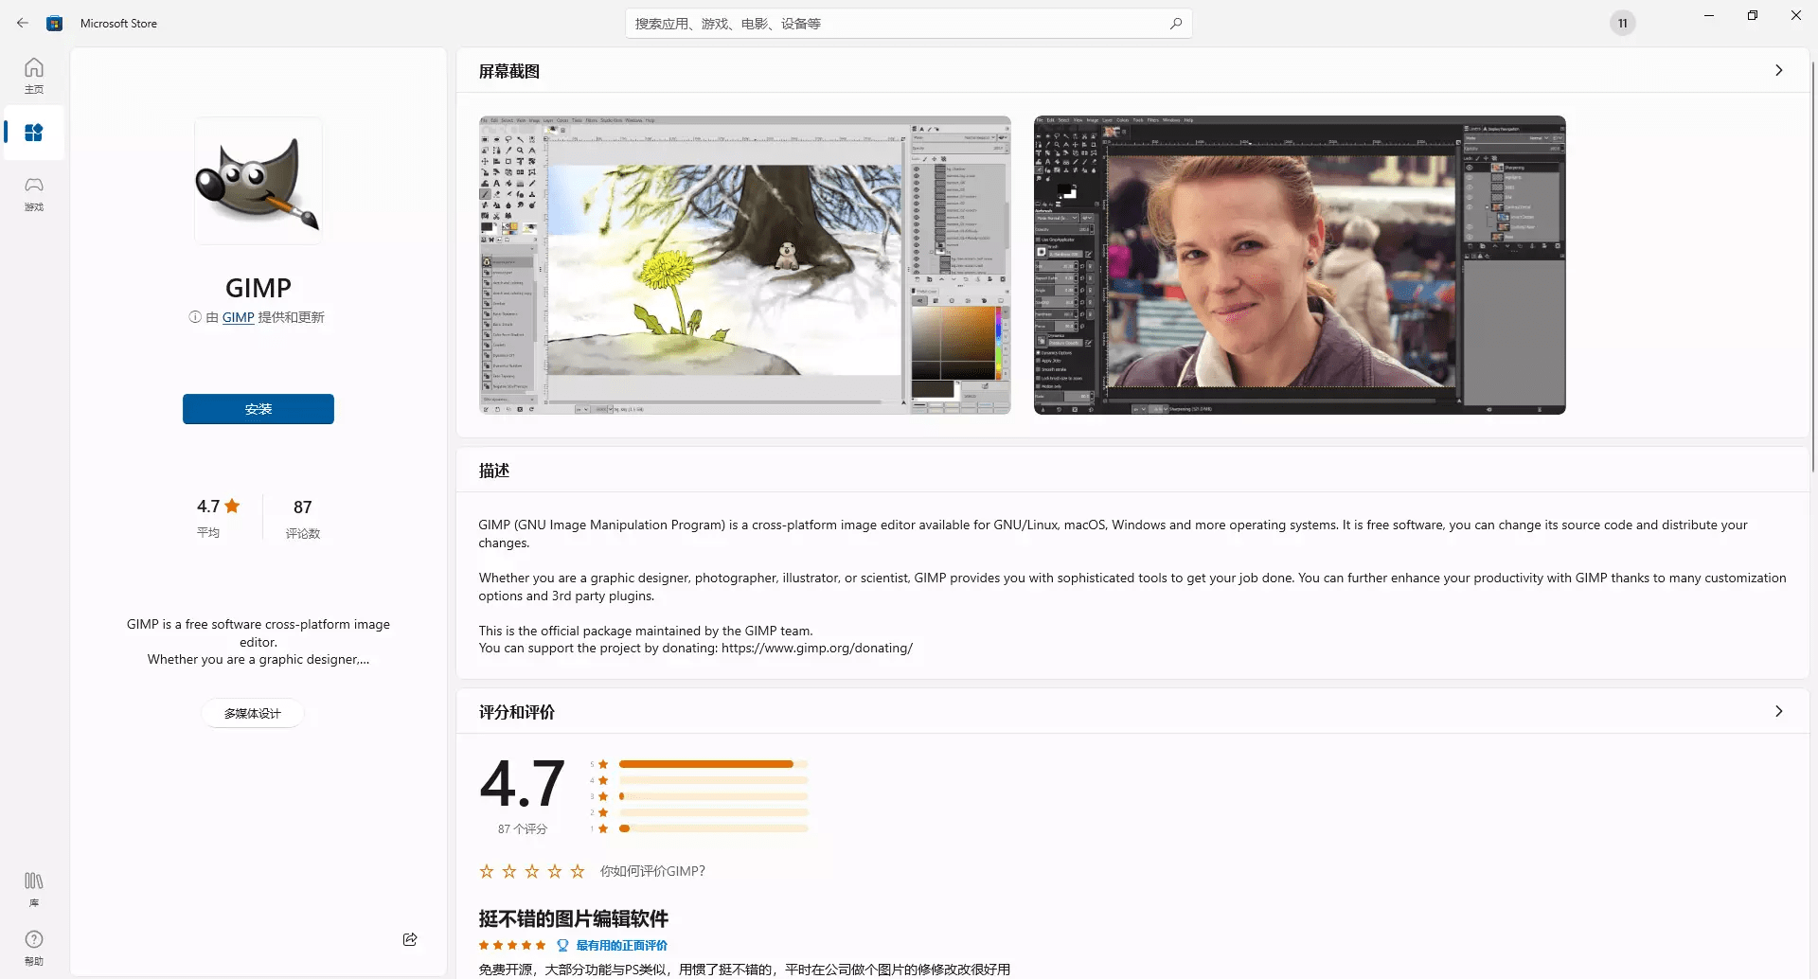1818x979 pixels.
Task: Click the 2-star rating bar
Action: (x=714, y=812)
